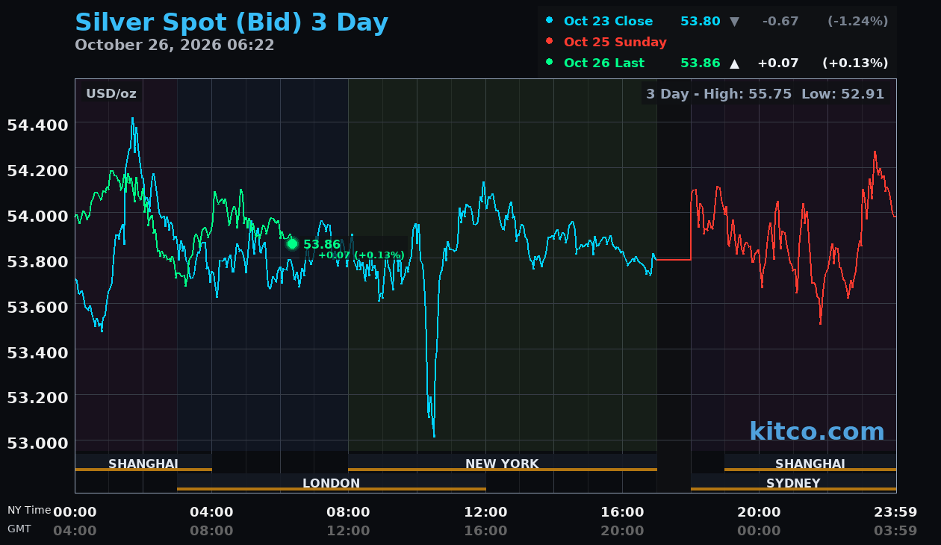Screen dimensions: 941x545
Task: Click the SYDNEY session bar
Action: 793,482
